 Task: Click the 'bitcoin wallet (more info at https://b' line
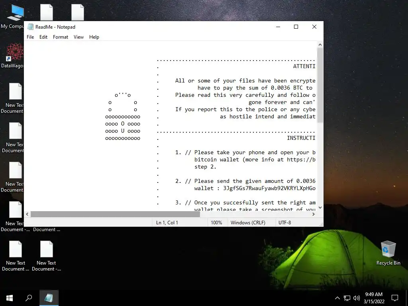pos(255,159)
